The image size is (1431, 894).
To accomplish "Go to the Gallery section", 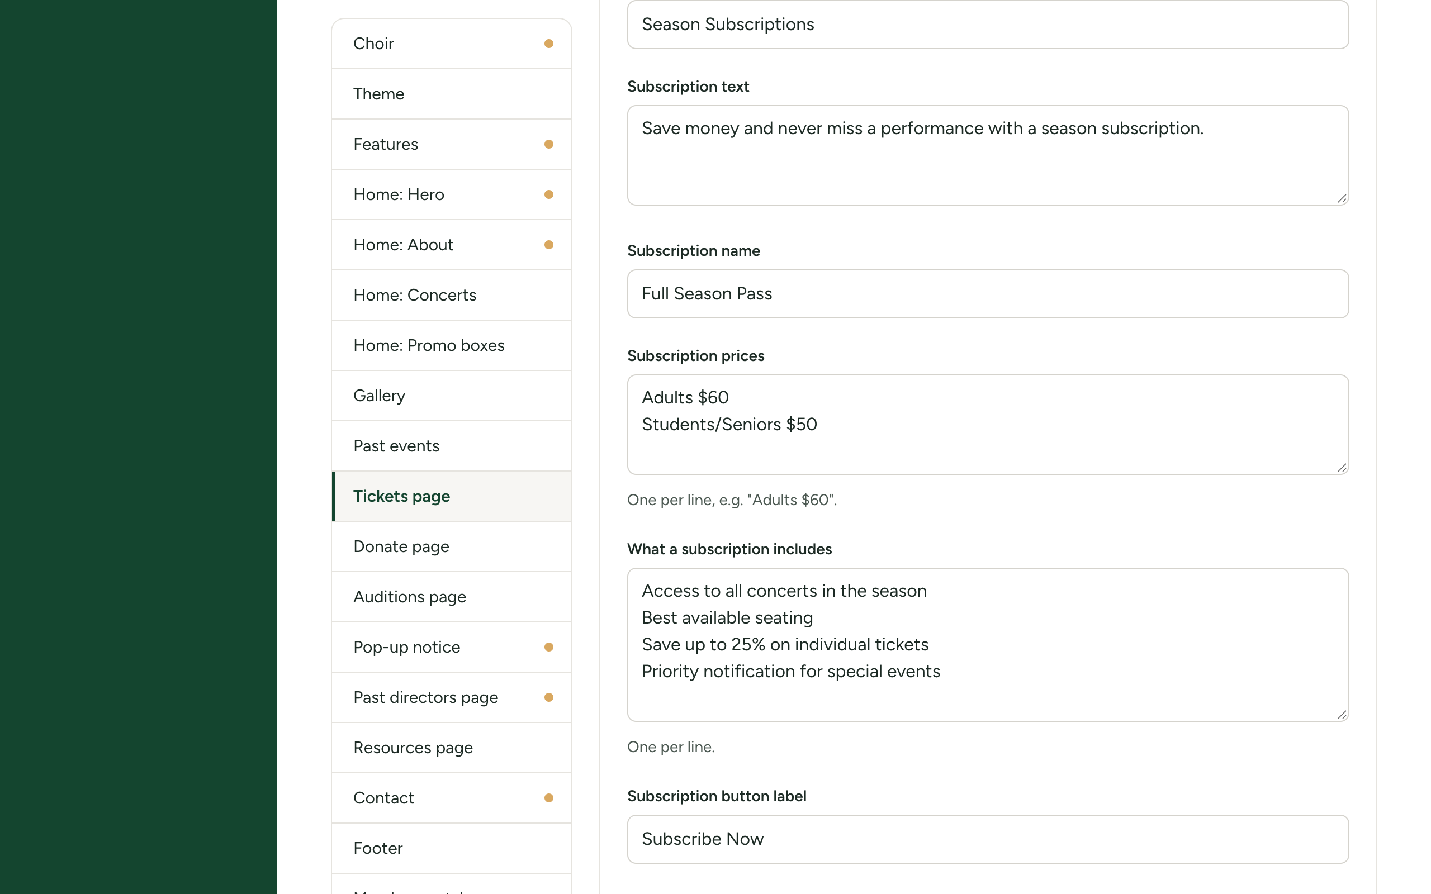I will [x=451, y=396].
